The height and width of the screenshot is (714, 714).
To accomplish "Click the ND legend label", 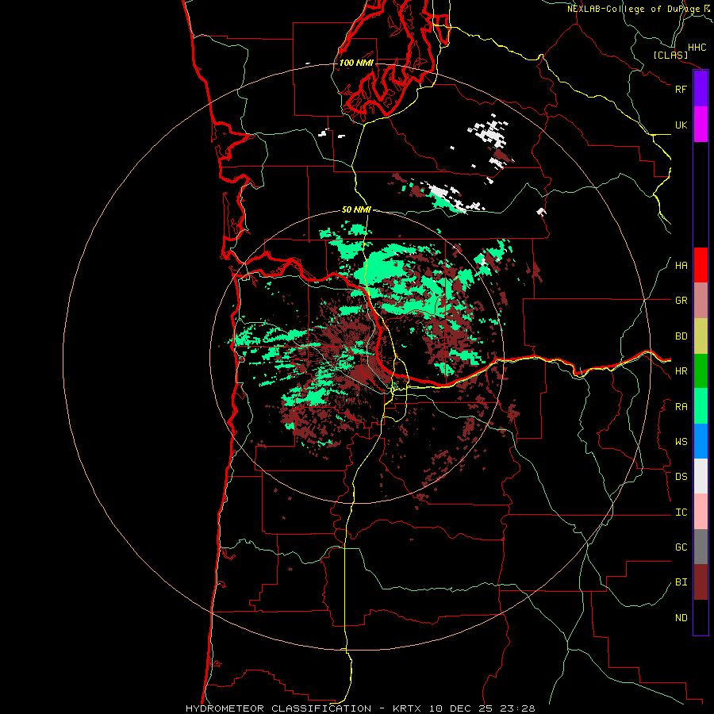I will click(x=681, y=618).
